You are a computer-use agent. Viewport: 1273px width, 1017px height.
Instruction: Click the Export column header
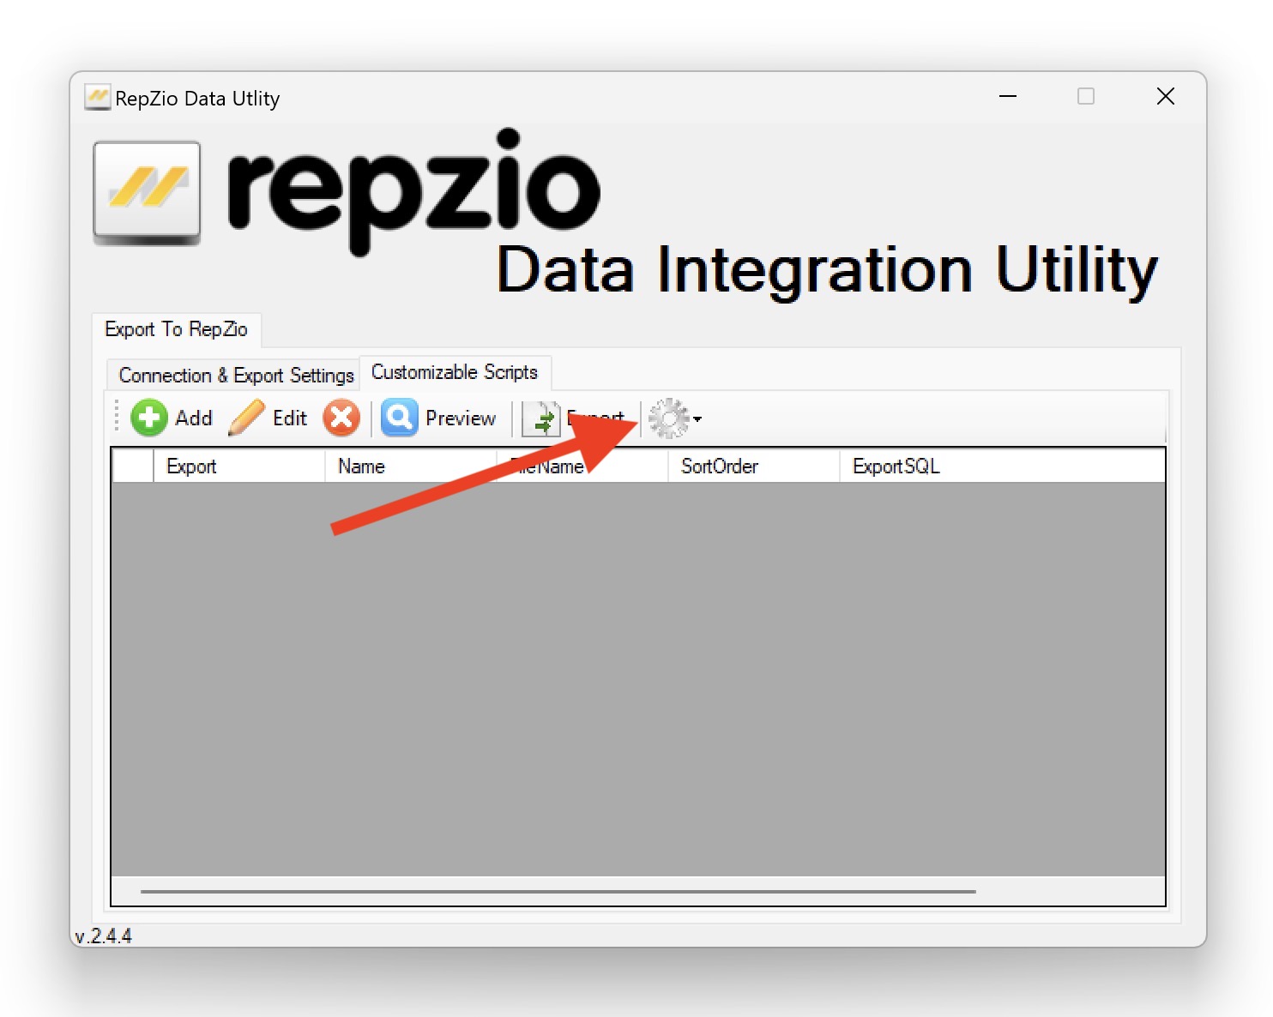(x=192, y=466)
